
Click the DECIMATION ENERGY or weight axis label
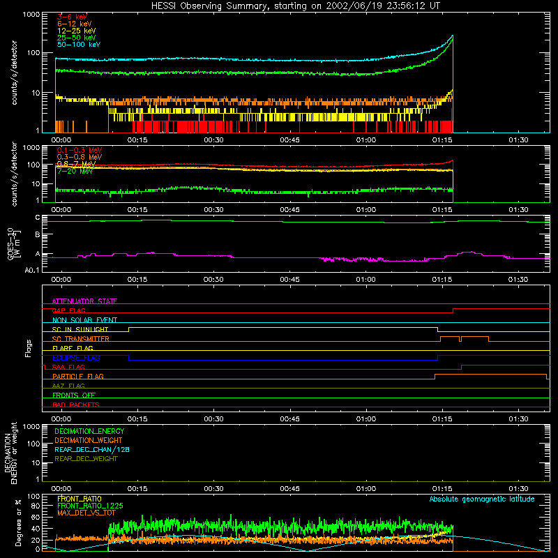(x=11, y=453)
